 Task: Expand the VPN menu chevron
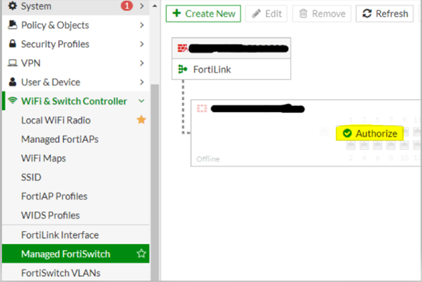coord(142,64)
